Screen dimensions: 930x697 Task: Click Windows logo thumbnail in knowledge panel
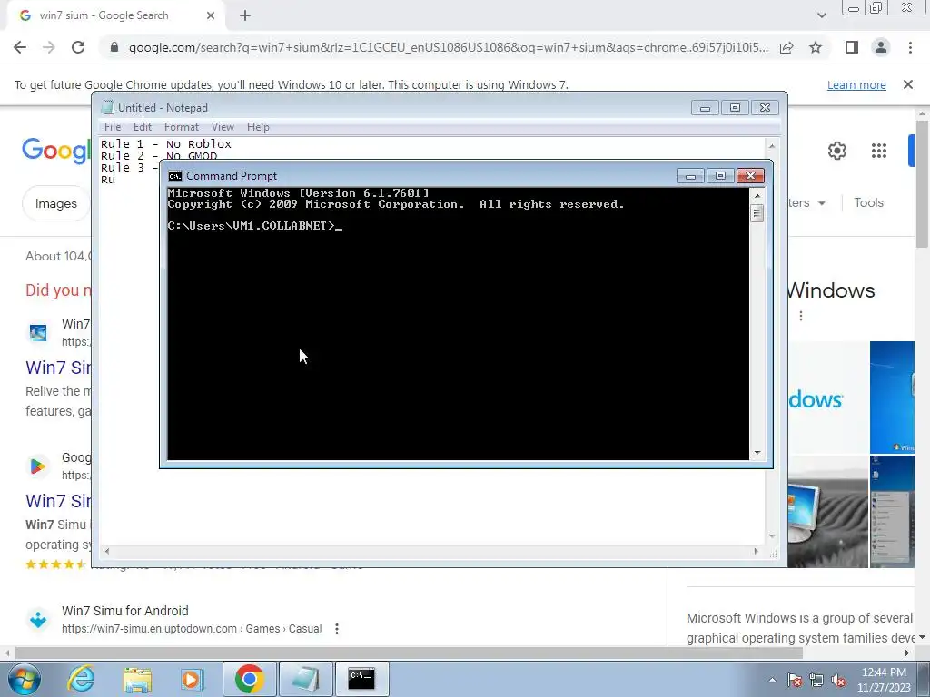(x=828, y=398)
